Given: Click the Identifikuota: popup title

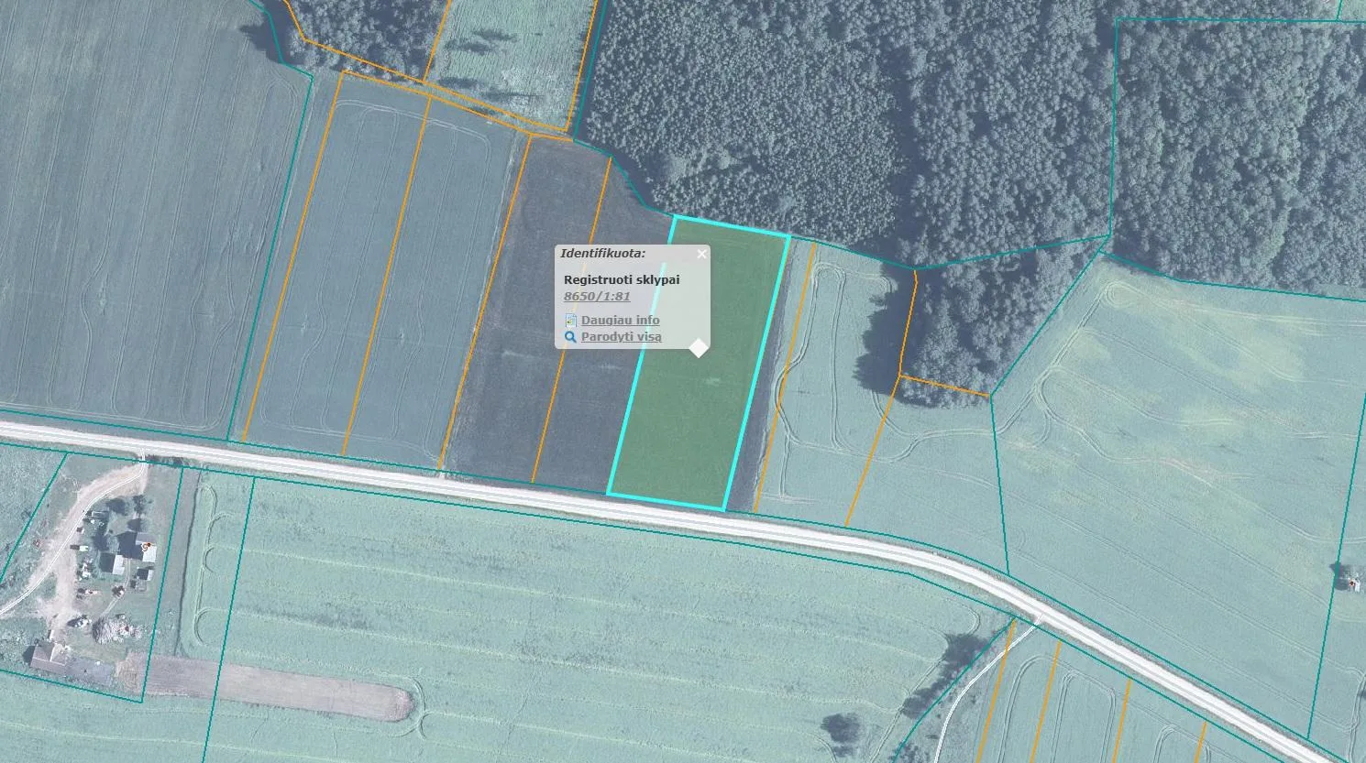Looking at the screenshot, I should tap(603, 254).
